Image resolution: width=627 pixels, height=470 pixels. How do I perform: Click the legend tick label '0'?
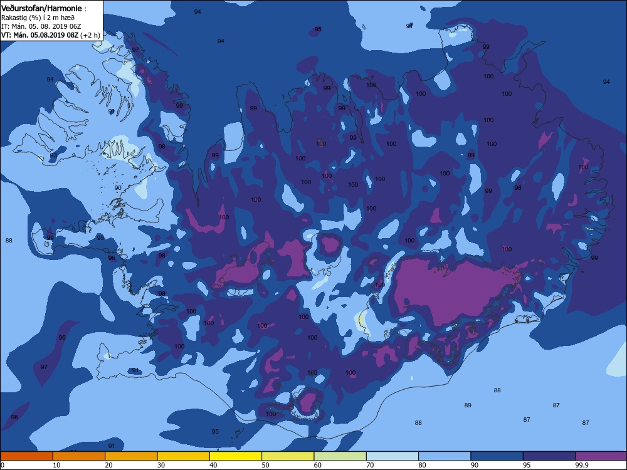pos(3,465)
